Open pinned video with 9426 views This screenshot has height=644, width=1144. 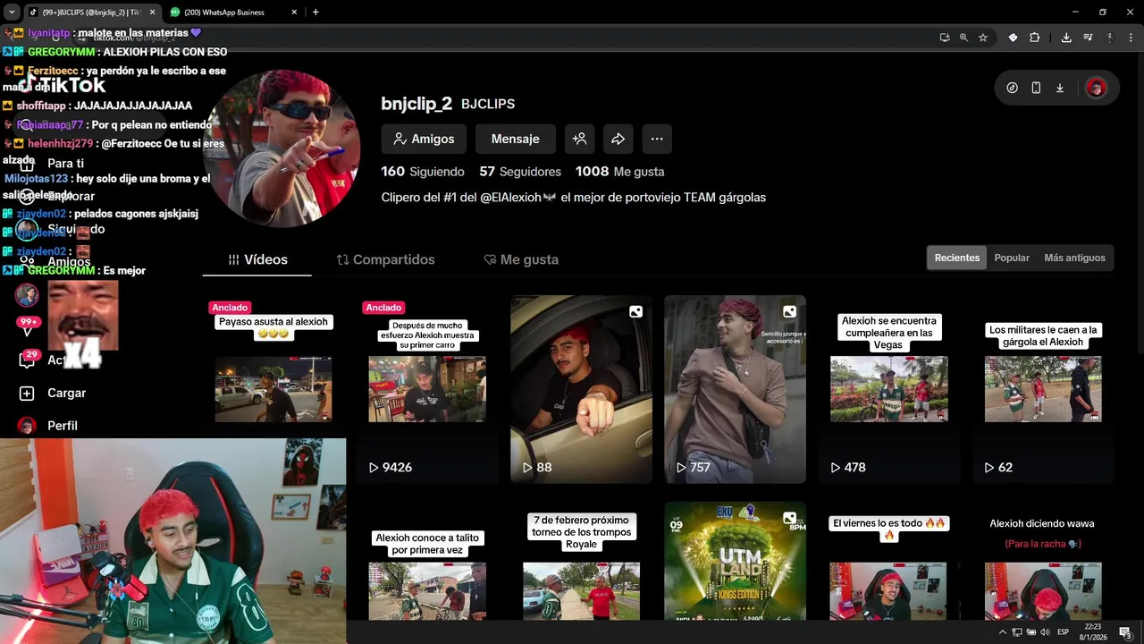[x=427, y=389]
